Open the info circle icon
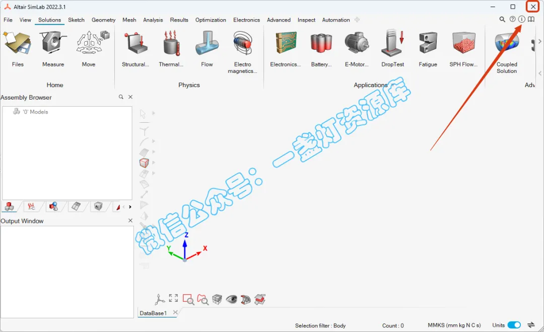 (x=521, y=20)
